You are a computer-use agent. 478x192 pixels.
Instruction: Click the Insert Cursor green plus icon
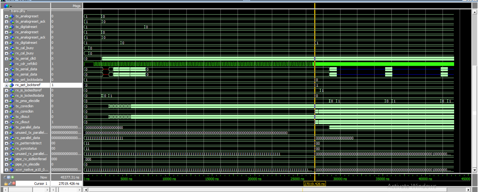(x=12, y=177)
